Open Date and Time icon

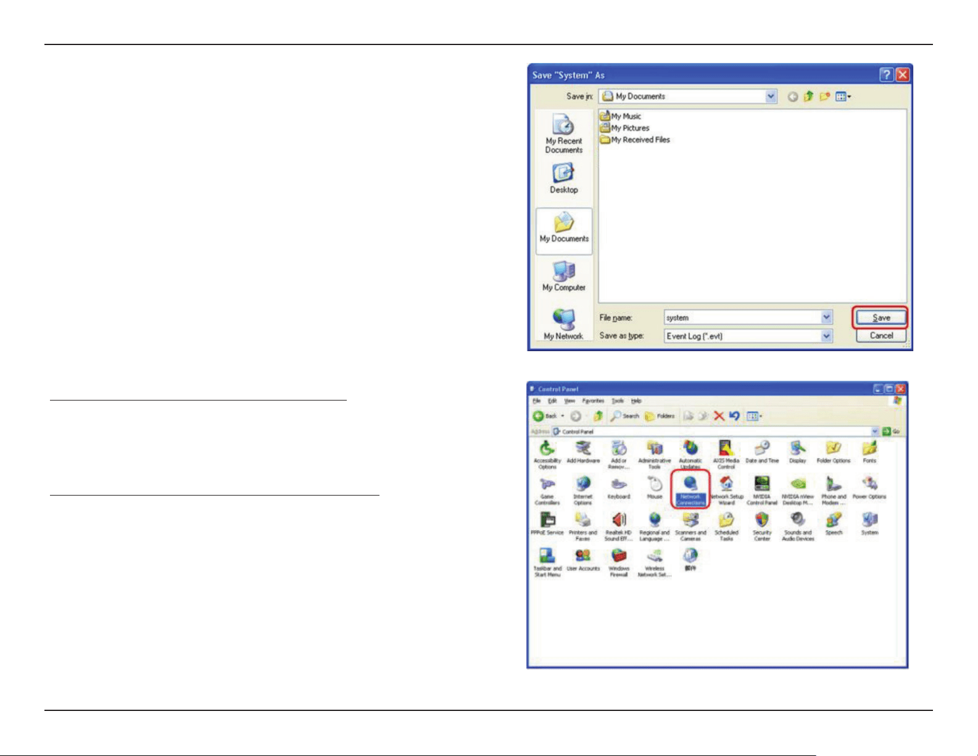(762, 452)
